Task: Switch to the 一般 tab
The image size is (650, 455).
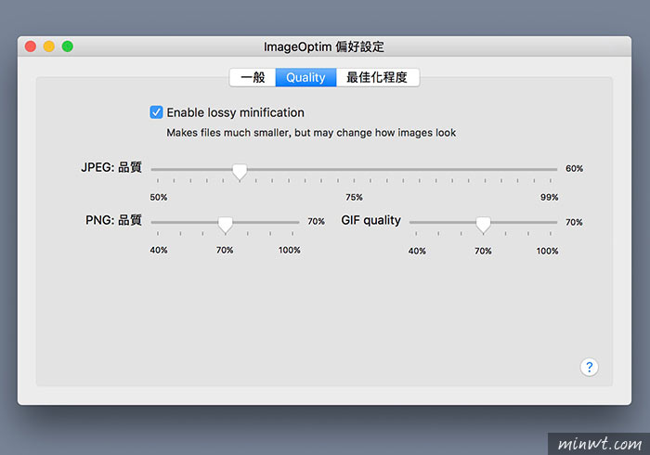Action: 253,77
